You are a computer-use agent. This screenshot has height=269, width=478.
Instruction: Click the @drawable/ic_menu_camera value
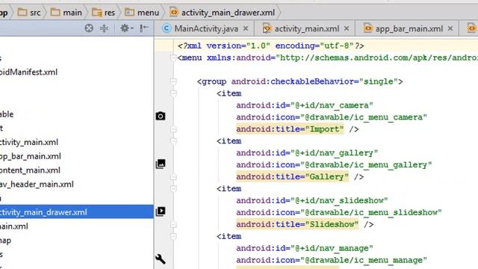click(x=364, y=117)
